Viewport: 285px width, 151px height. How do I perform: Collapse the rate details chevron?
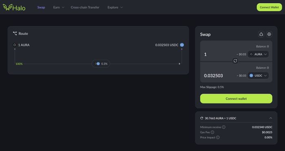point(271,118)
